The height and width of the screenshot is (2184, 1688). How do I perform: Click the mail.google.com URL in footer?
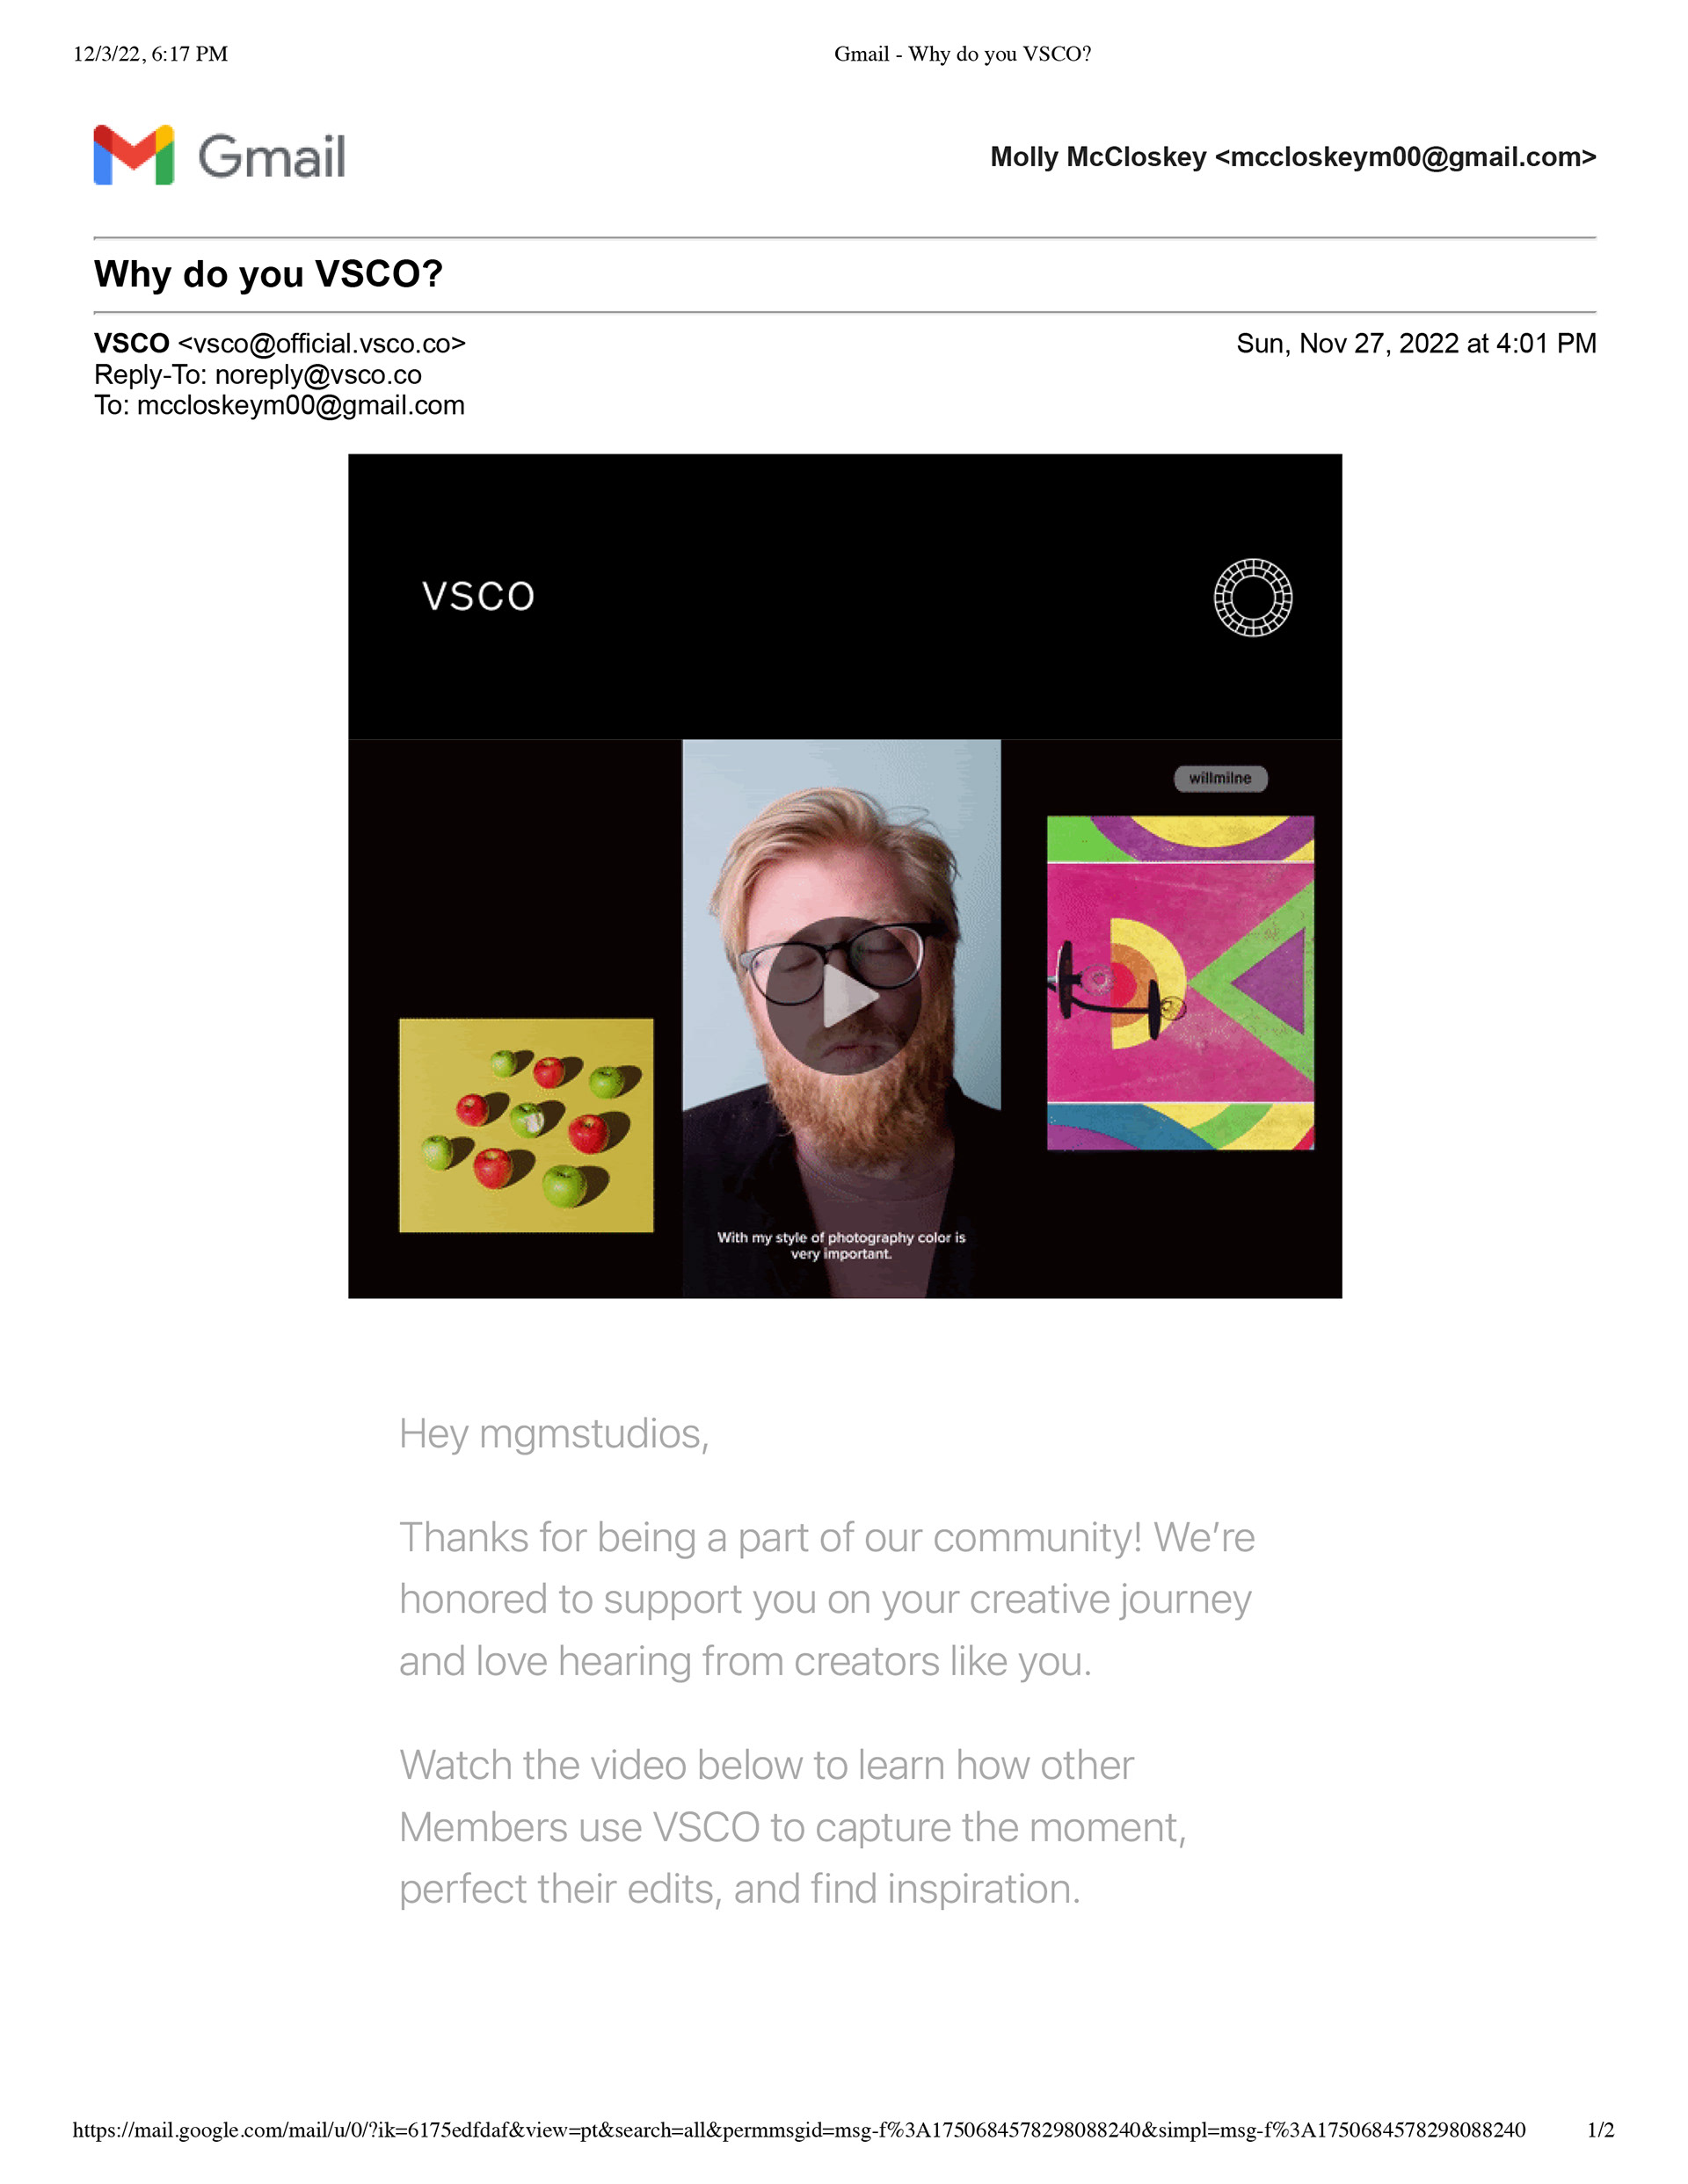[798, 2130]
